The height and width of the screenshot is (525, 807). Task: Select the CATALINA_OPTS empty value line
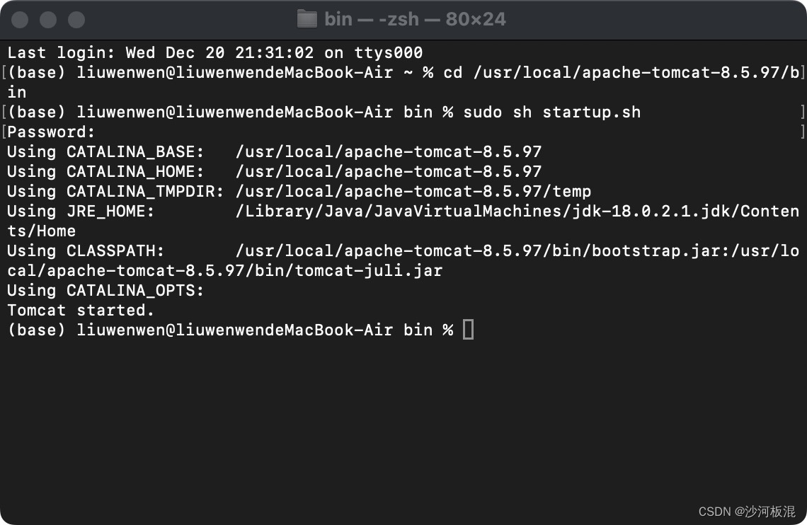105,290
